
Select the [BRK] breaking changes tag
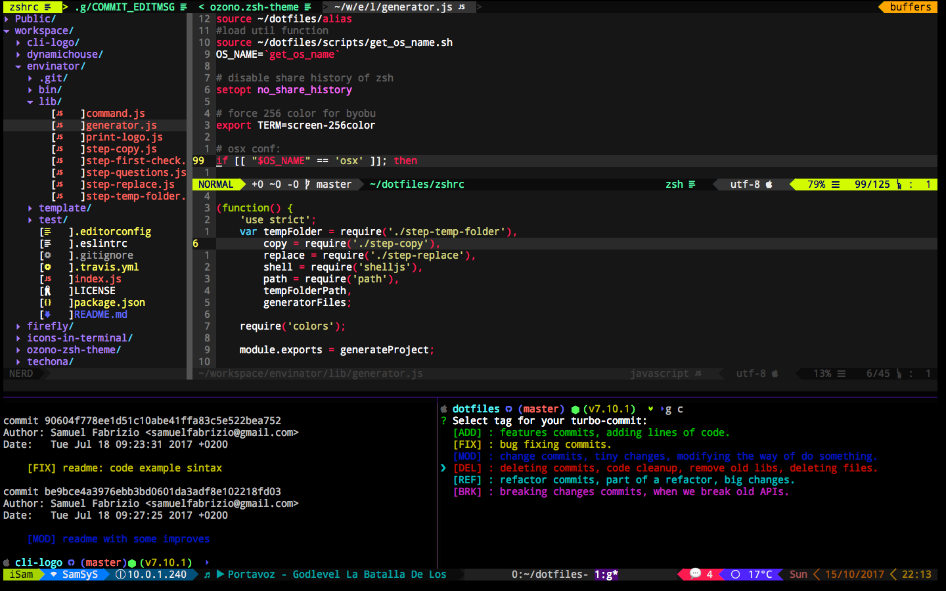[621, 492]
